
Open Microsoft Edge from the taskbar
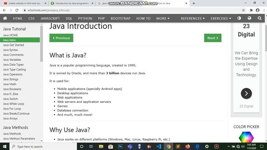(x=197, y=146)
